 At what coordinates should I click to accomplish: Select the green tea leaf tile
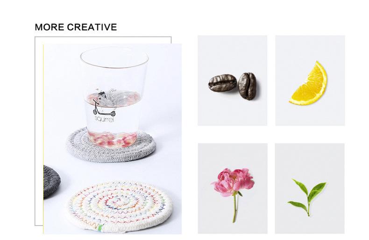coord(310,189)
